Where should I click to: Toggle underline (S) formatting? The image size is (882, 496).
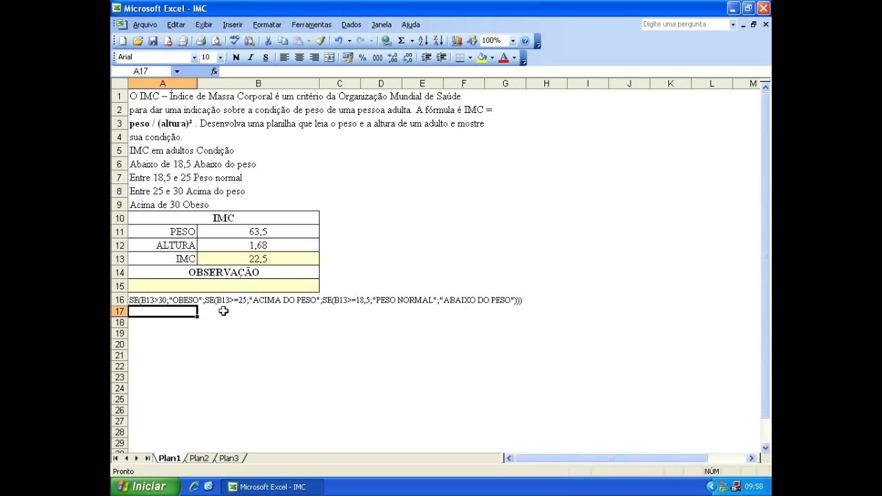[x=266, y=57]
